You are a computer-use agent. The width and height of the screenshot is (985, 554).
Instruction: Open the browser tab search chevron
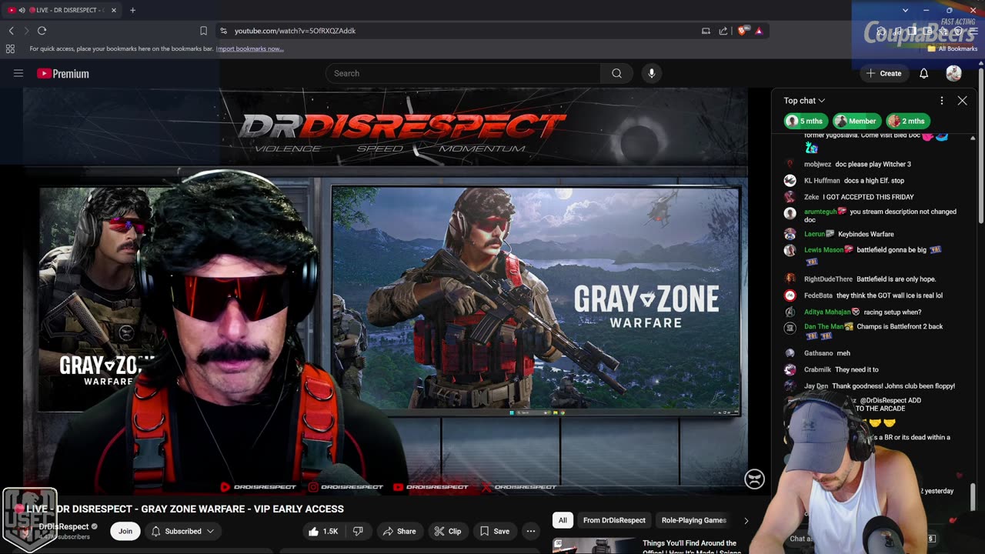click(905, 10)
